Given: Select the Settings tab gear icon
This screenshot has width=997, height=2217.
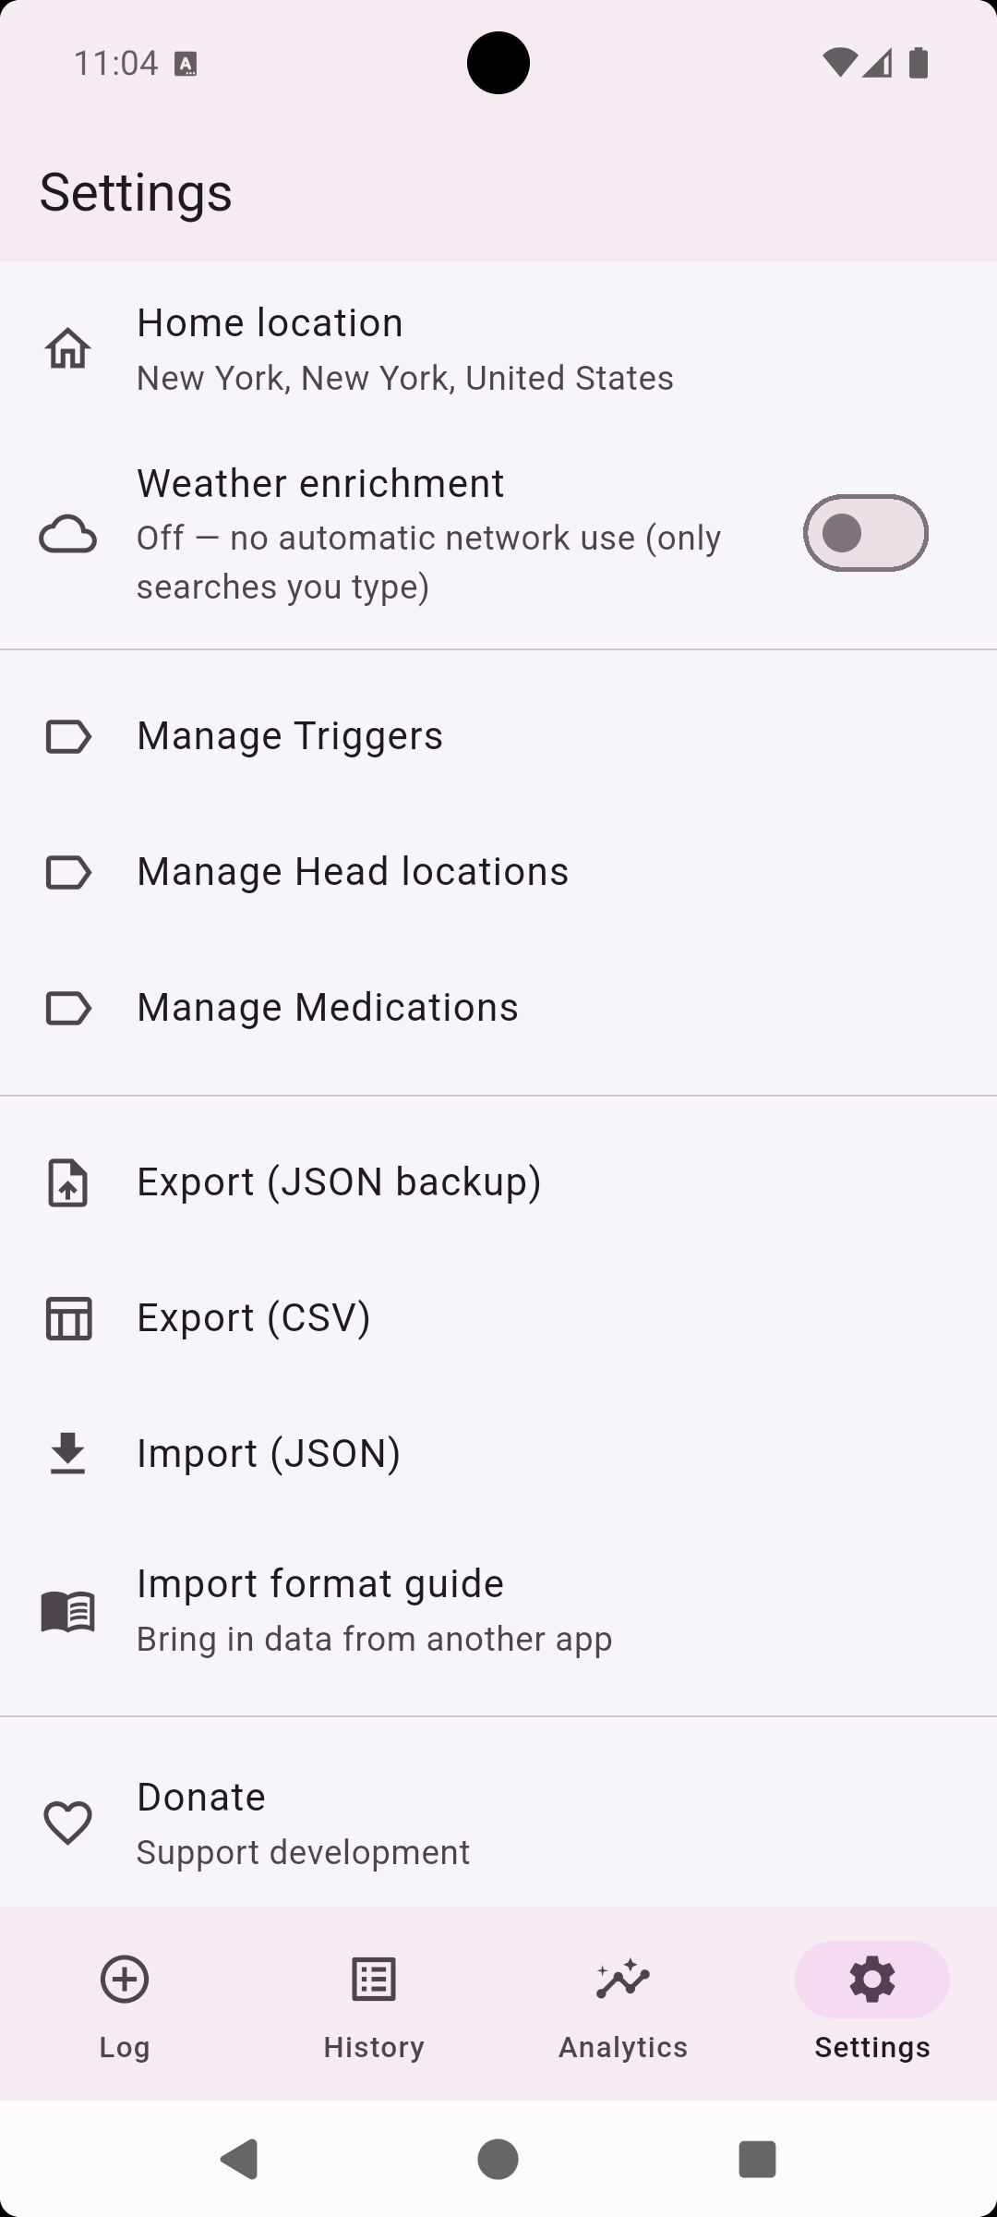Looking at the screenshot, I should click(x=872, y=1980).
